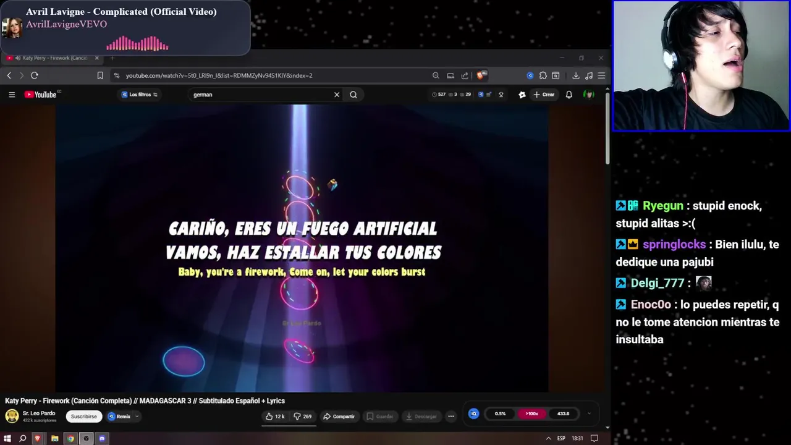Open the Sr. Leo Pardo channel name link

tap(39, 413)
